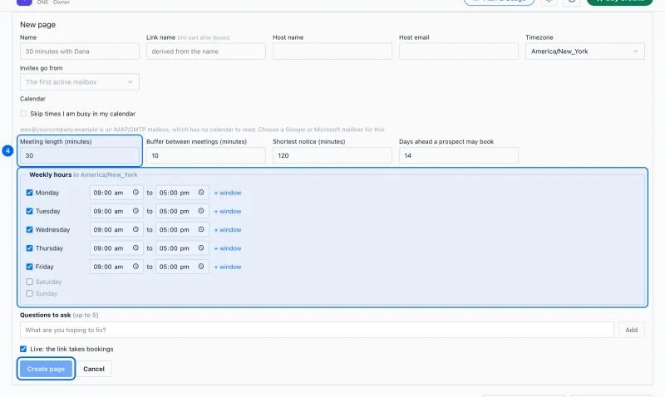Uncheck the Tuesday checkbox

coord(29,211)
